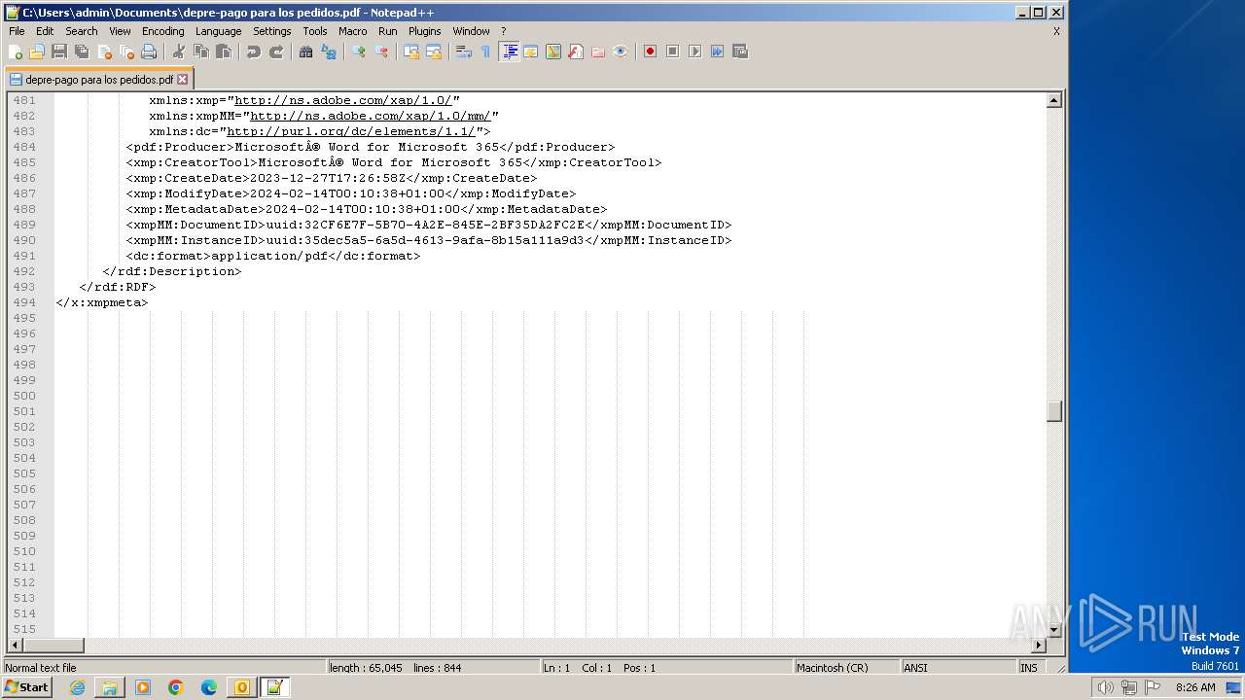Open the Language menu
Screen dimensions: 1245x700
pos(218,31)
